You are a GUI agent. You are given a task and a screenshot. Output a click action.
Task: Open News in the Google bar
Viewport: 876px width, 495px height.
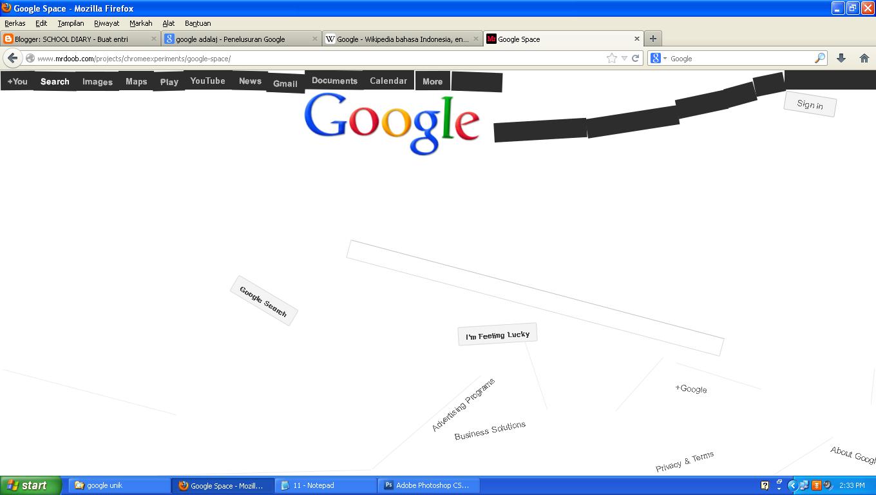[250, 81]
